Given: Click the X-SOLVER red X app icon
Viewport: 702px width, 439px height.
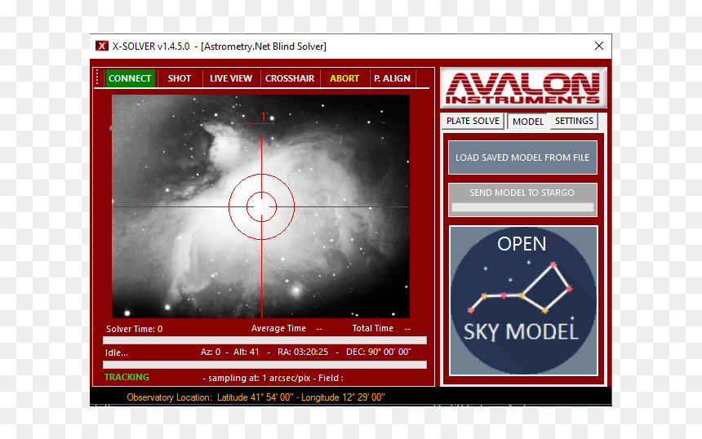Looking at the screenshot, I should click(102, 46).
